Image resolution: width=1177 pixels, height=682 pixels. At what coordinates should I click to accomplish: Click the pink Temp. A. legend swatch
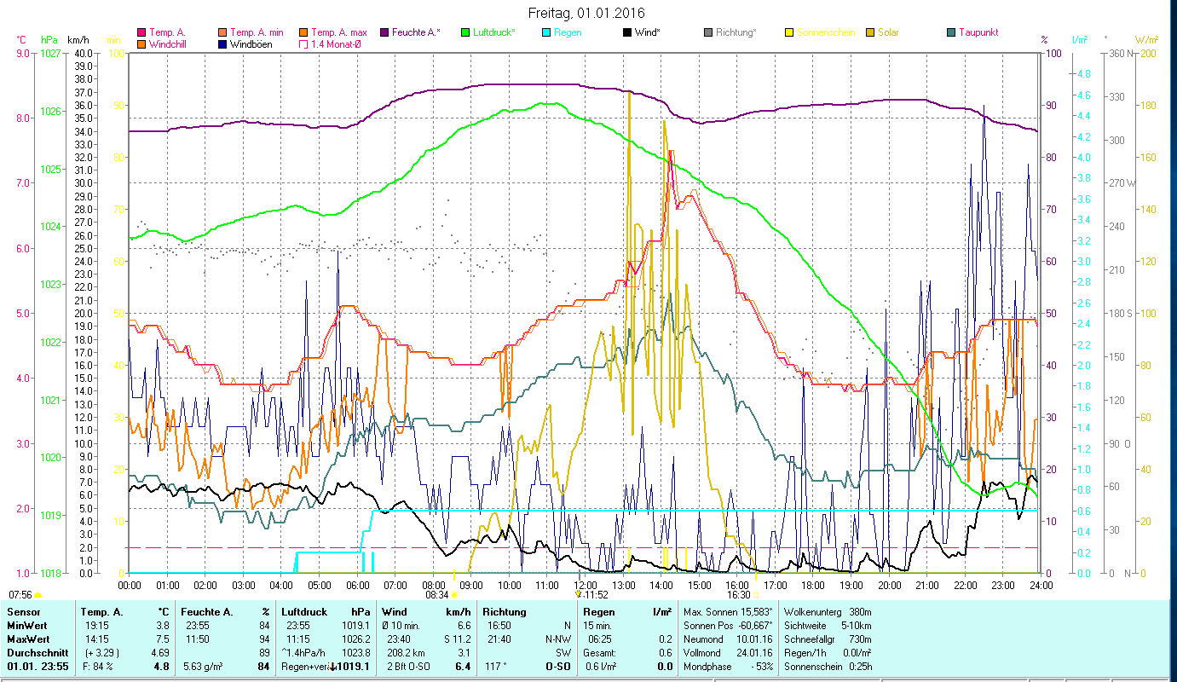click(141, 32)
